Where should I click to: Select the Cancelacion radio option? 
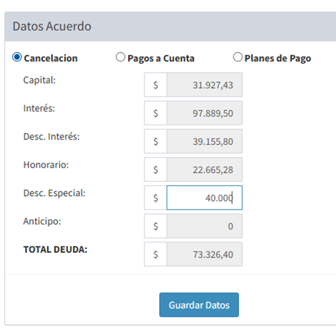tap(17, 57)
